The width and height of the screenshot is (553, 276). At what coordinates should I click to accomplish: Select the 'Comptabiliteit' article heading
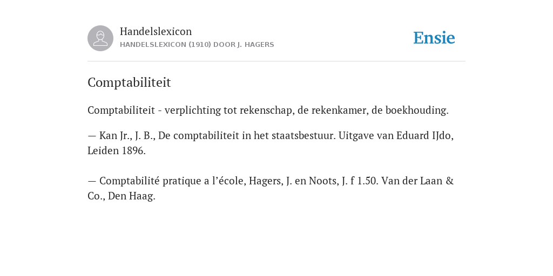click(129, 82)
